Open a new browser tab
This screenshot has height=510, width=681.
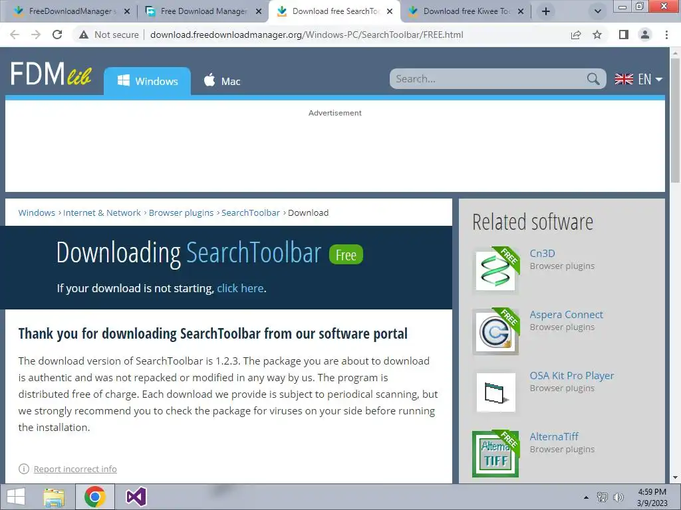point(546,11)
